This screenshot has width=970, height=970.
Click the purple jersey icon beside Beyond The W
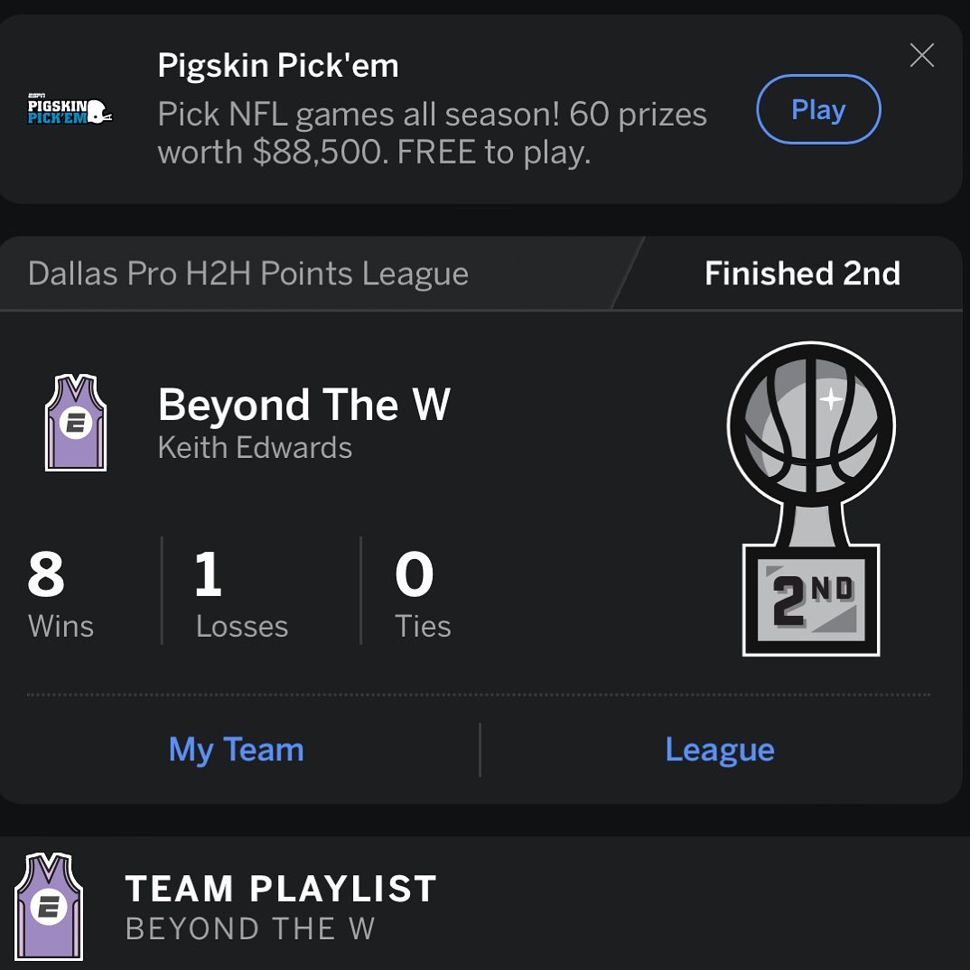[x=76, y=423]
